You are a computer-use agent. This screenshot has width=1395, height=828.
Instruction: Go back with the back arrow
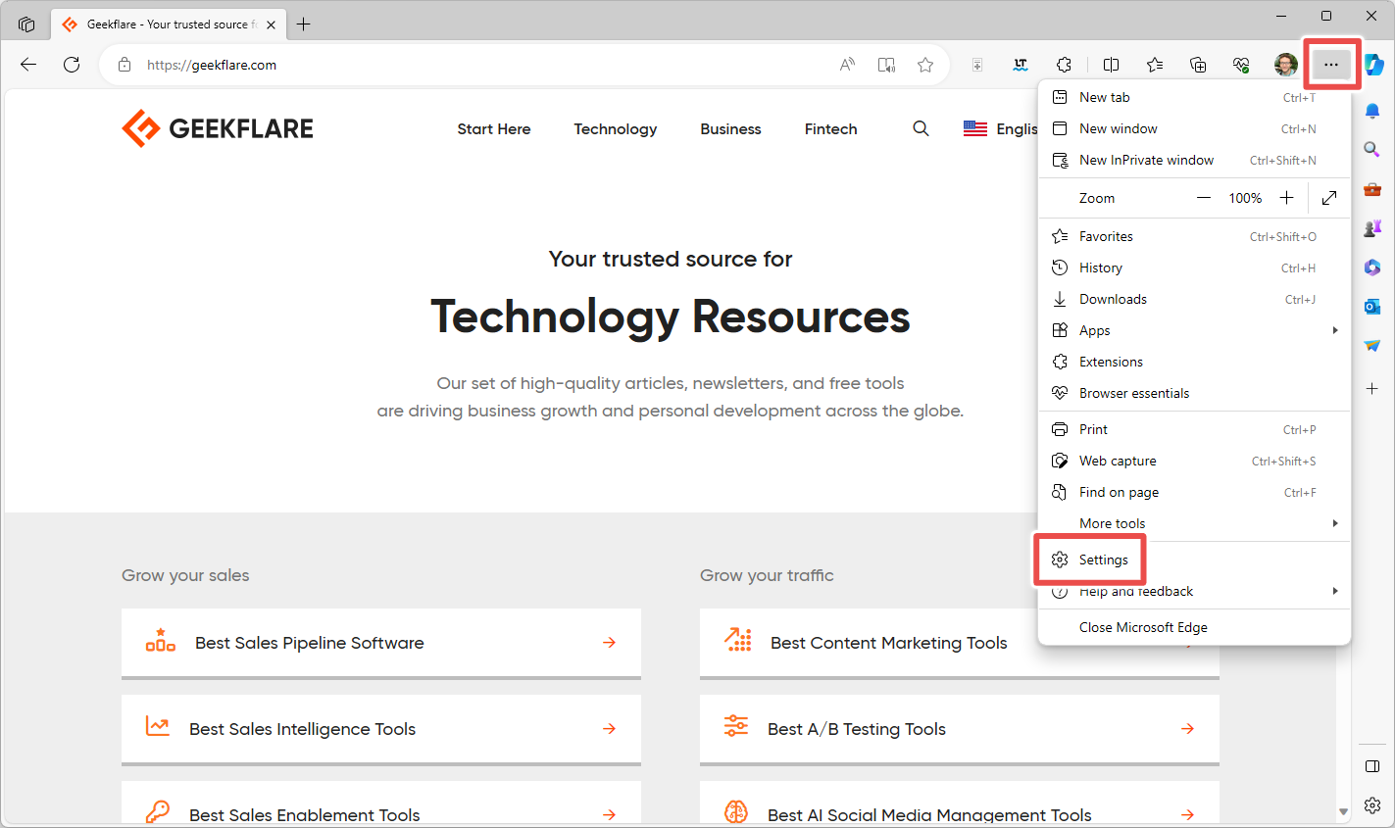tap(28, 65)
